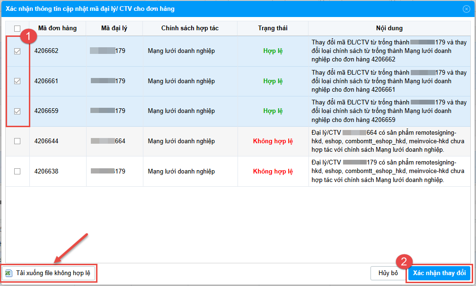Click content text for order 4206662
Image resolution: width=476 pixels, height=286 pixels.
pos(389,51)
